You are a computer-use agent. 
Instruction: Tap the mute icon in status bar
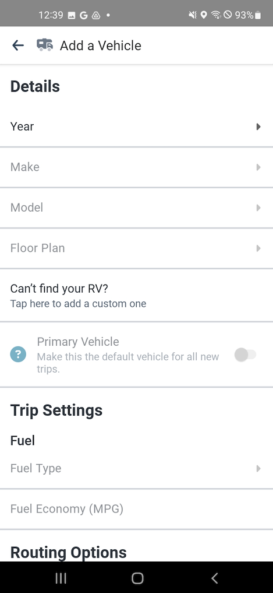point(193,15)
